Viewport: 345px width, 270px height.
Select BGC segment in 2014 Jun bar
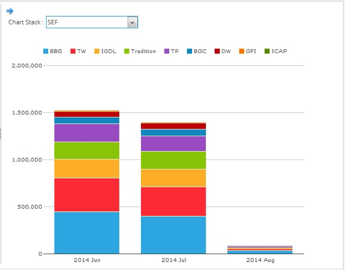[87, 120]
